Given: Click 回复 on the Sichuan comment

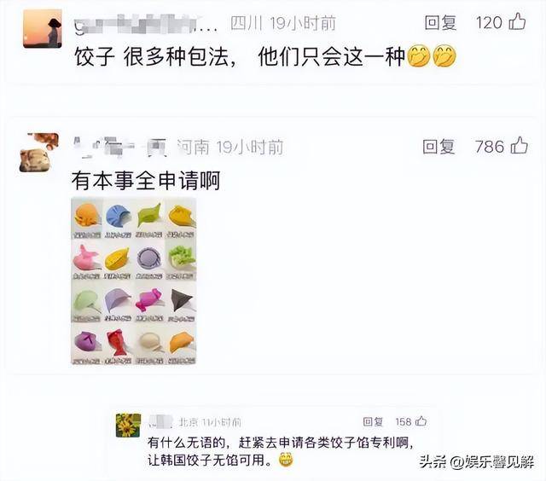Looking at the screenshot, I should click(440, 23).
